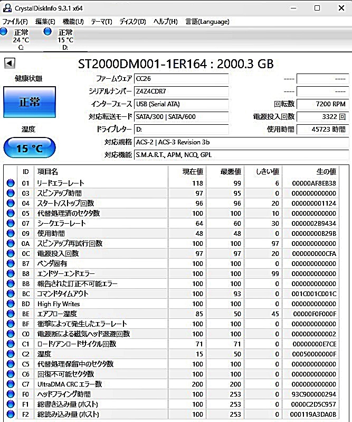The image size is (352, 422).
Task: Click the standard field ACS-2 | ACS-3 Revision 3b
Action: pyautogui.click(x=241, y=142)
